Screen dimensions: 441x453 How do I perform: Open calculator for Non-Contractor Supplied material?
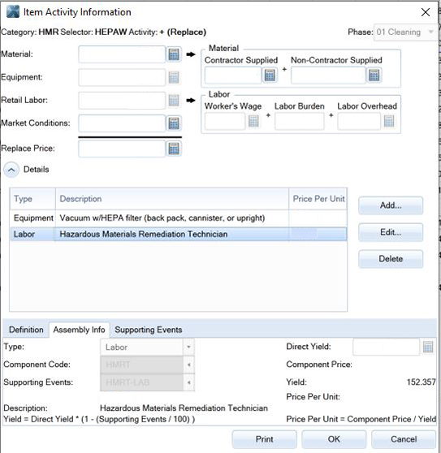pos(374,75)
